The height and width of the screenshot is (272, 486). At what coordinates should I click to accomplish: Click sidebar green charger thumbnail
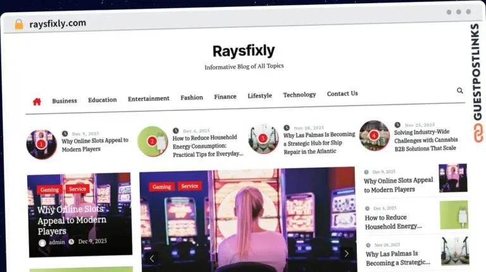pyautogui.click(x=454, y=215)
